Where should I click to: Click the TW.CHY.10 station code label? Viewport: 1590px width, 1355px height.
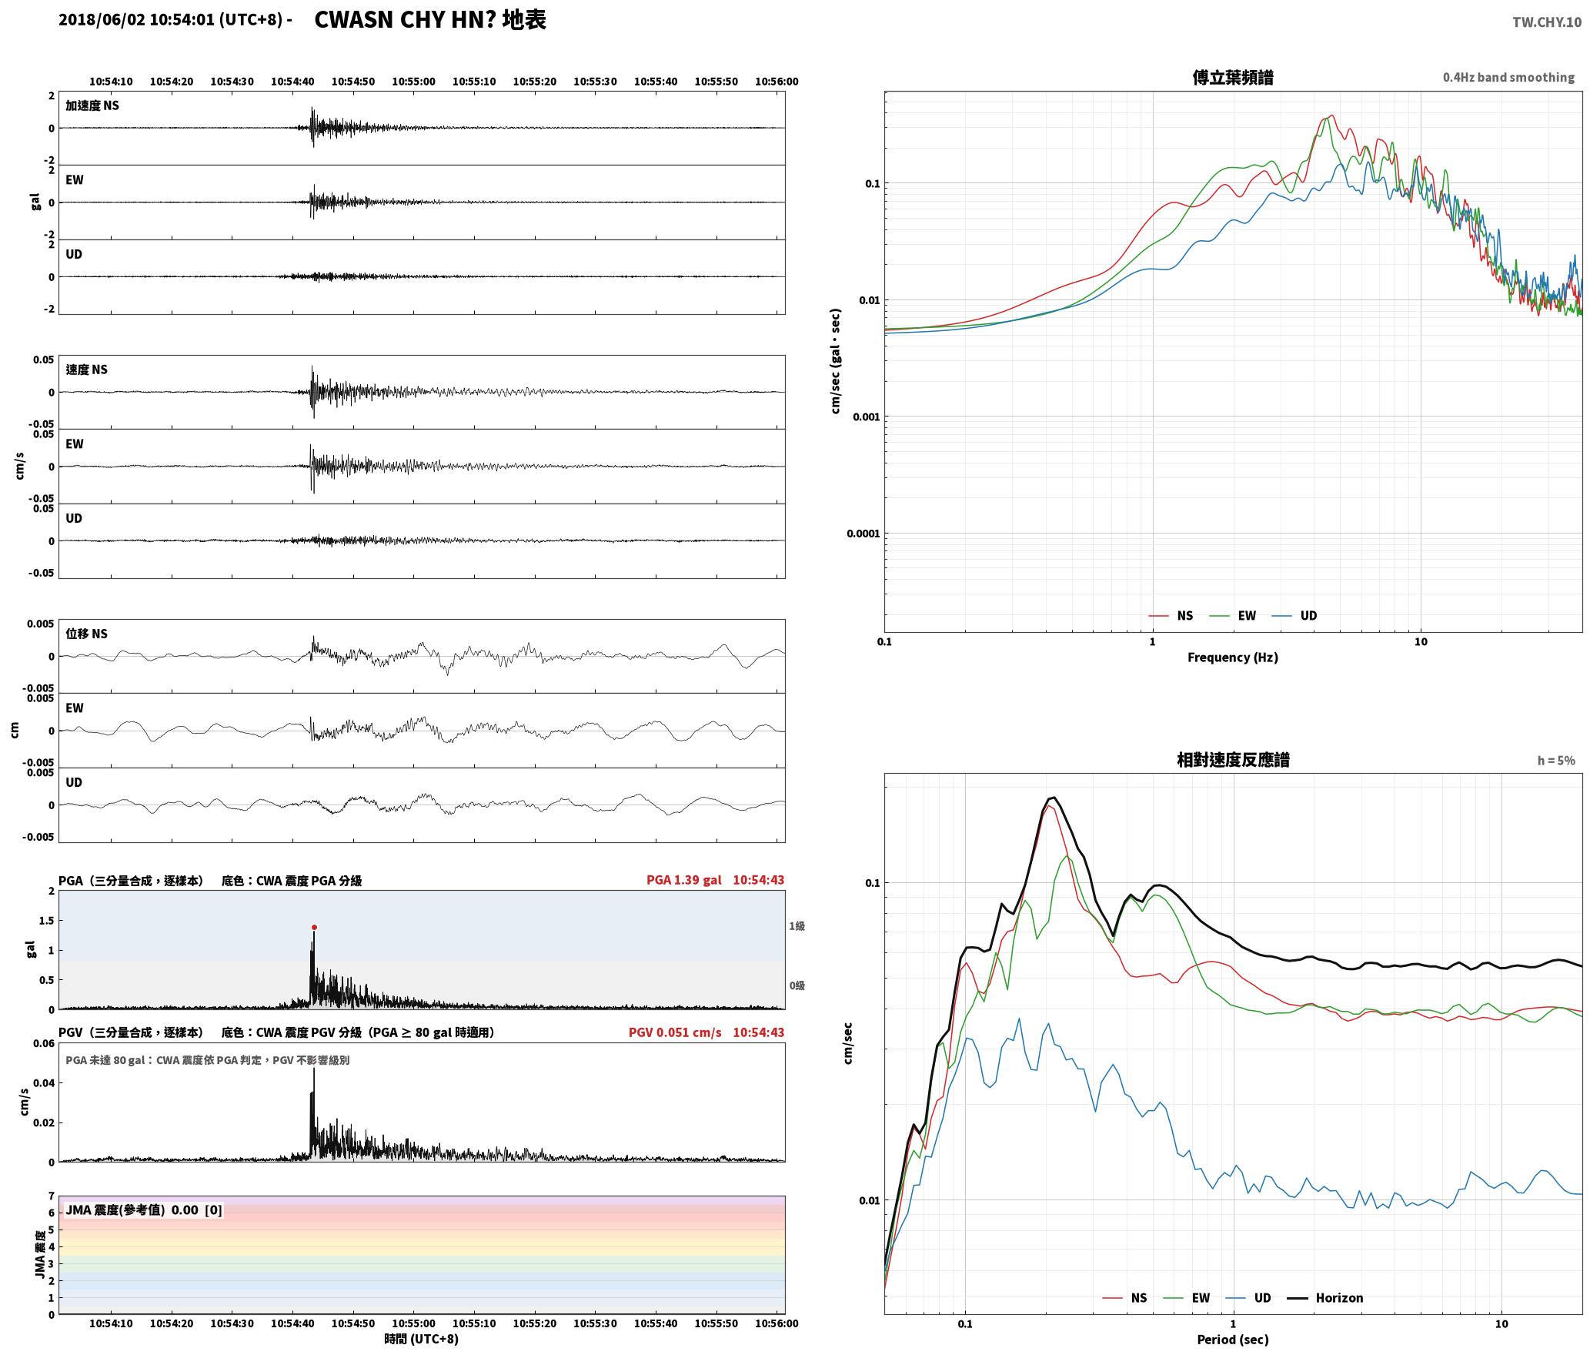[1547, 22]
